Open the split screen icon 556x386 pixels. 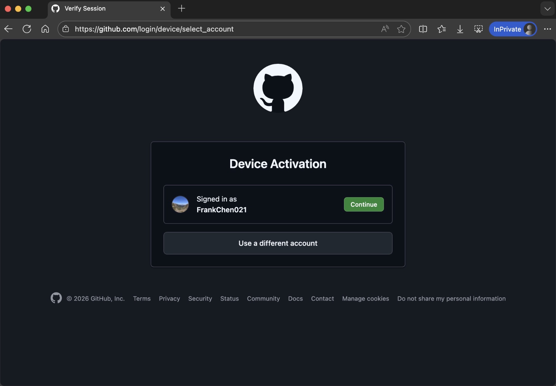click(423, 29)
